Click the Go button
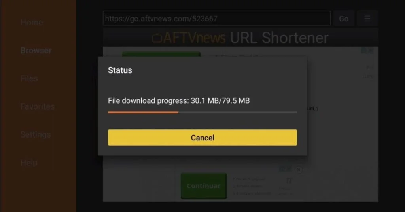 [344, 19]
